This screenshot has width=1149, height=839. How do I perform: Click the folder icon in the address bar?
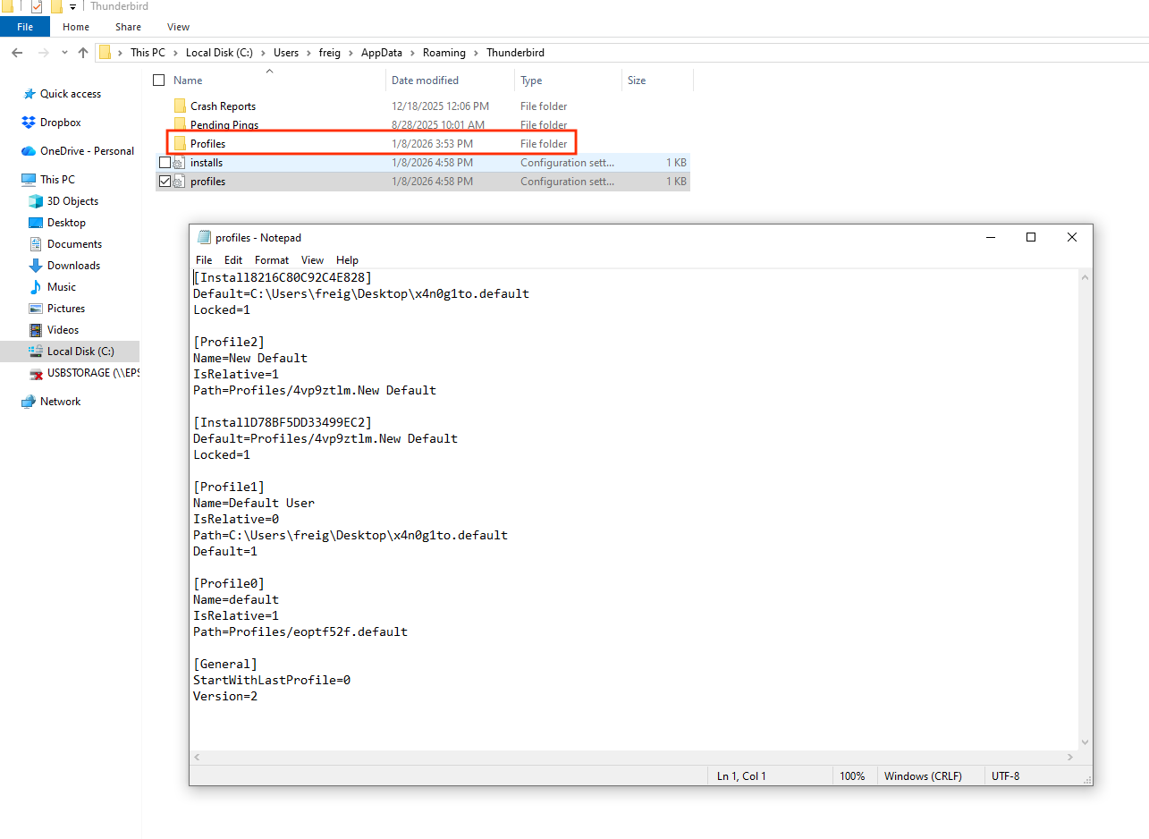pos(106,53)
